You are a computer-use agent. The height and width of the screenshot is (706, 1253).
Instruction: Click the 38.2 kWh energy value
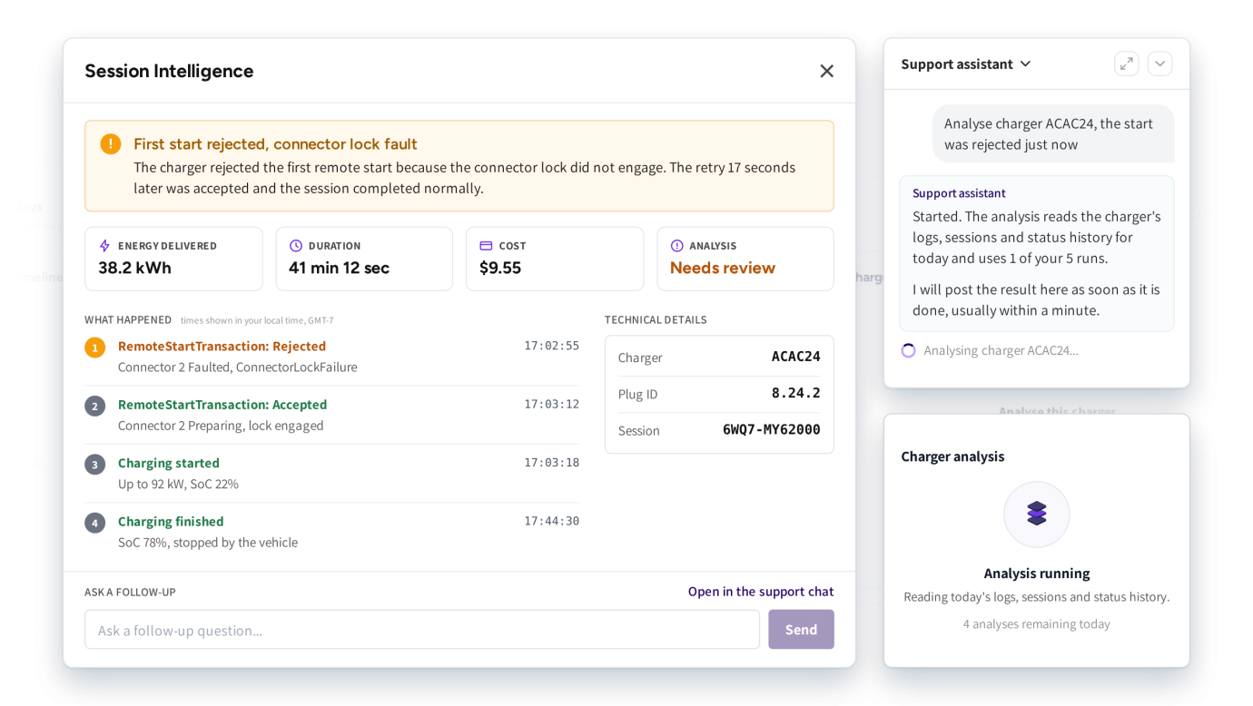click(x=134, y=268)
